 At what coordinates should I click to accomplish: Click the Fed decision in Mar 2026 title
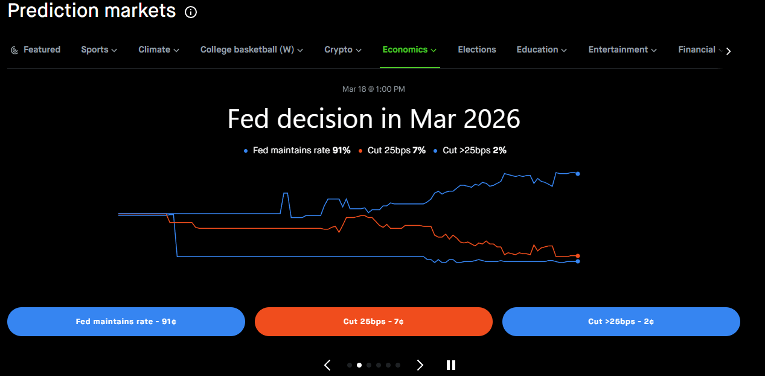pyautogui.click(x=374, y=119)
